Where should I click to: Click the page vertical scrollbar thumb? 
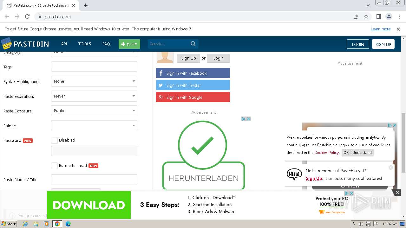[x=403, y=142]
